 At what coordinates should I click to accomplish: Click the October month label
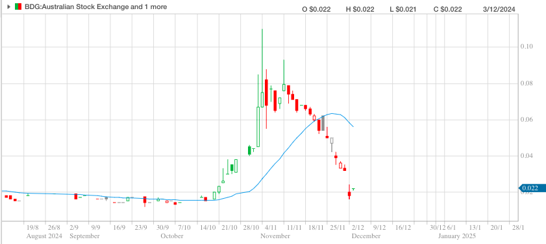(171, 236)
